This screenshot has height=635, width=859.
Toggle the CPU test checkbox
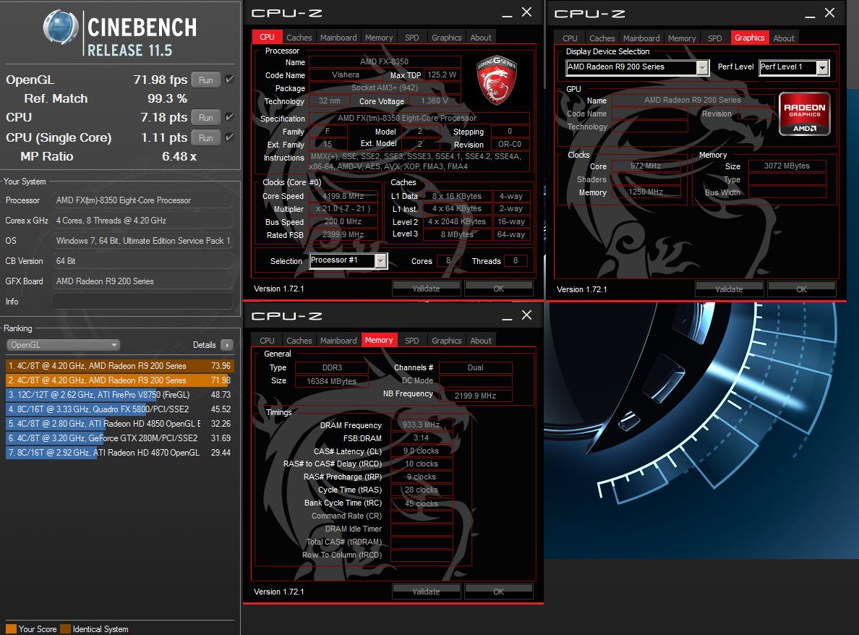click(x=229, y=116)
